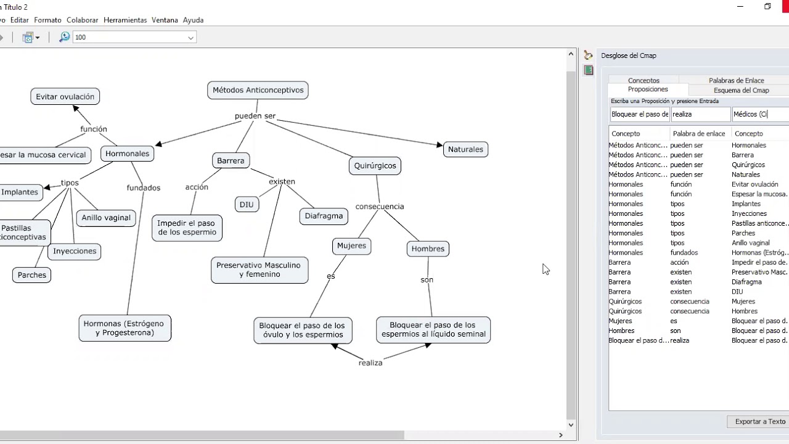Click the brush styles side panel icon
Viewport: 789px width, 444px height.
click(x=588, y=55)
